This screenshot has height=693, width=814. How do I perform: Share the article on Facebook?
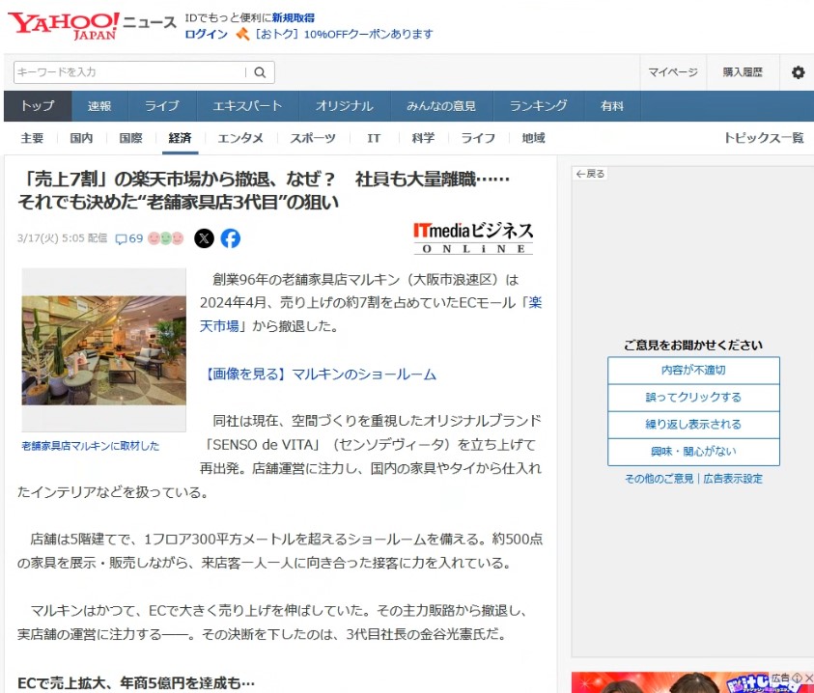(x=230, y=238)
